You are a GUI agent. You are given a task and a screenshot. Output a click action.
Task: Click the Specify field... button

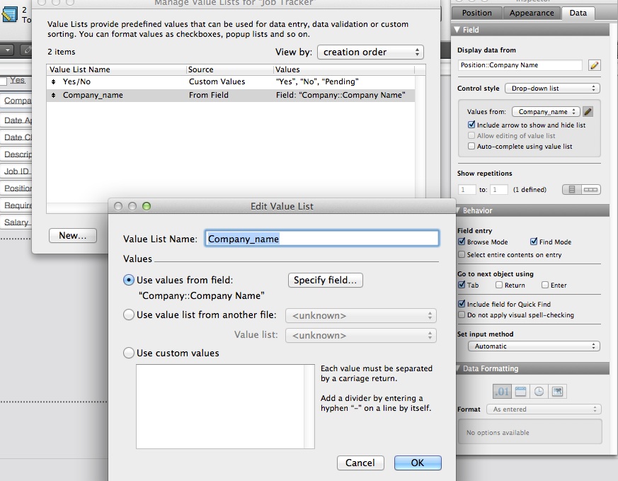coord(325,280)
